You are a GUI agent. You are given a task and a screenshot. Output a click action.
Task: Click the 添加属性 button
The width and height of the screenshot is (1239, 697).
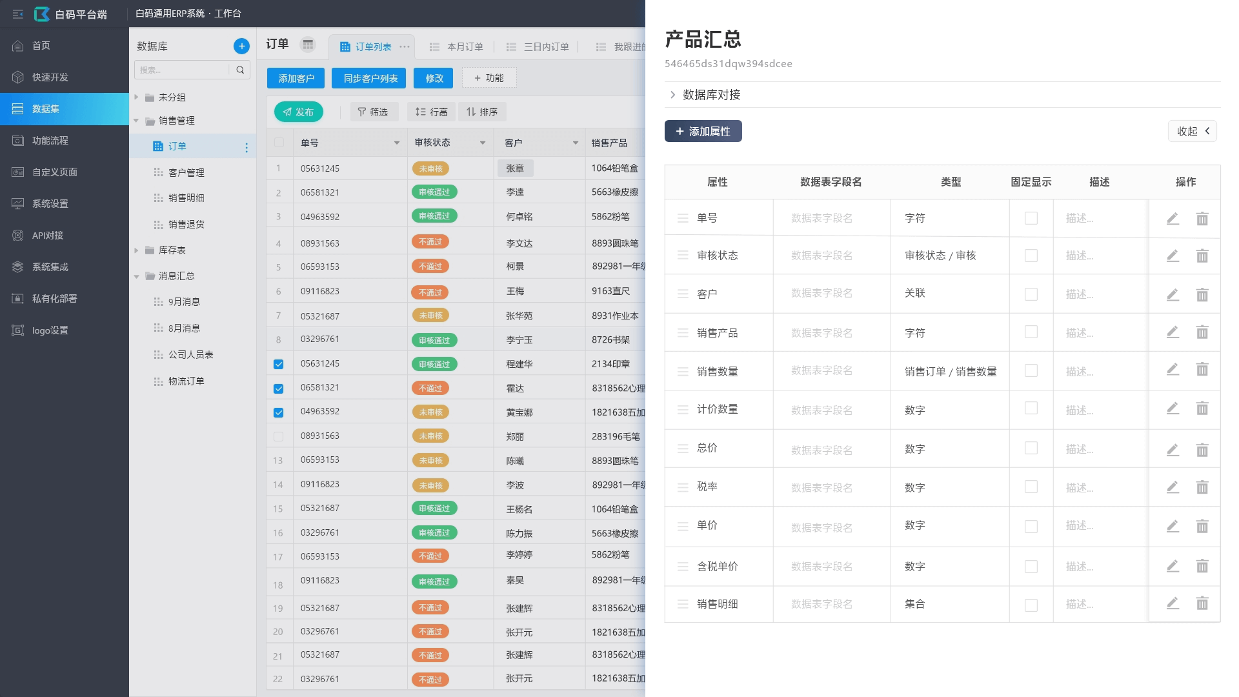(x=703, y=131)
